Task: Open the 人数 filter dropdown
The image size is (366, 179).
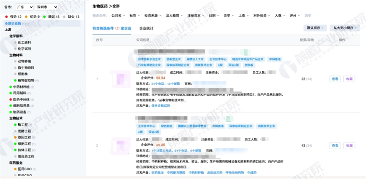Action: [279, 15]
